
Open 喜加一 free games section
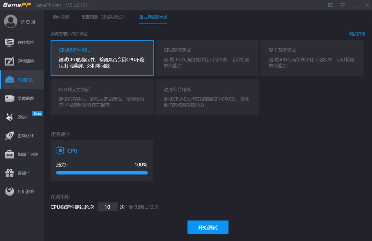pos(22,173)
